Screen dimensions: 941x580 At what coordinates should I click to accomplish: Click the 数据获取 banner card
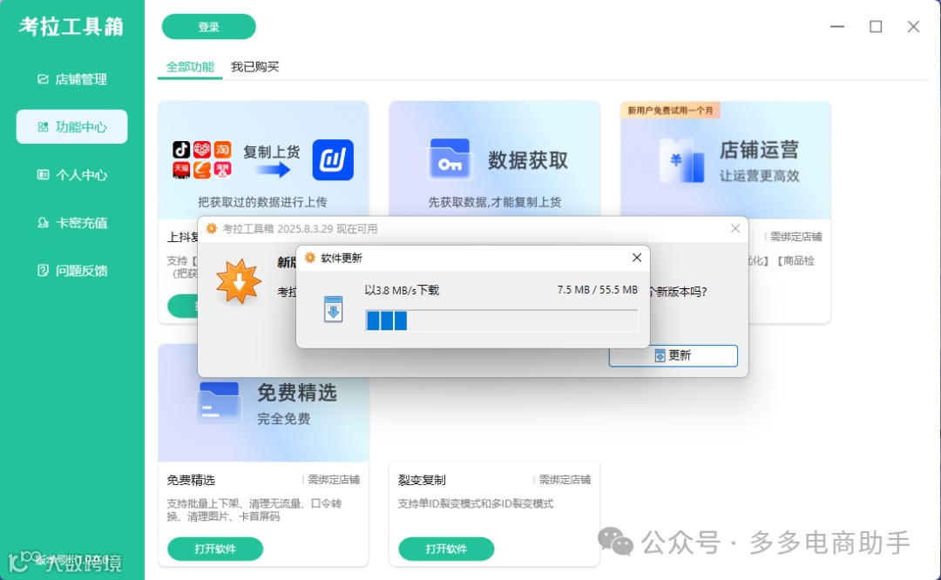pos(495,159)
